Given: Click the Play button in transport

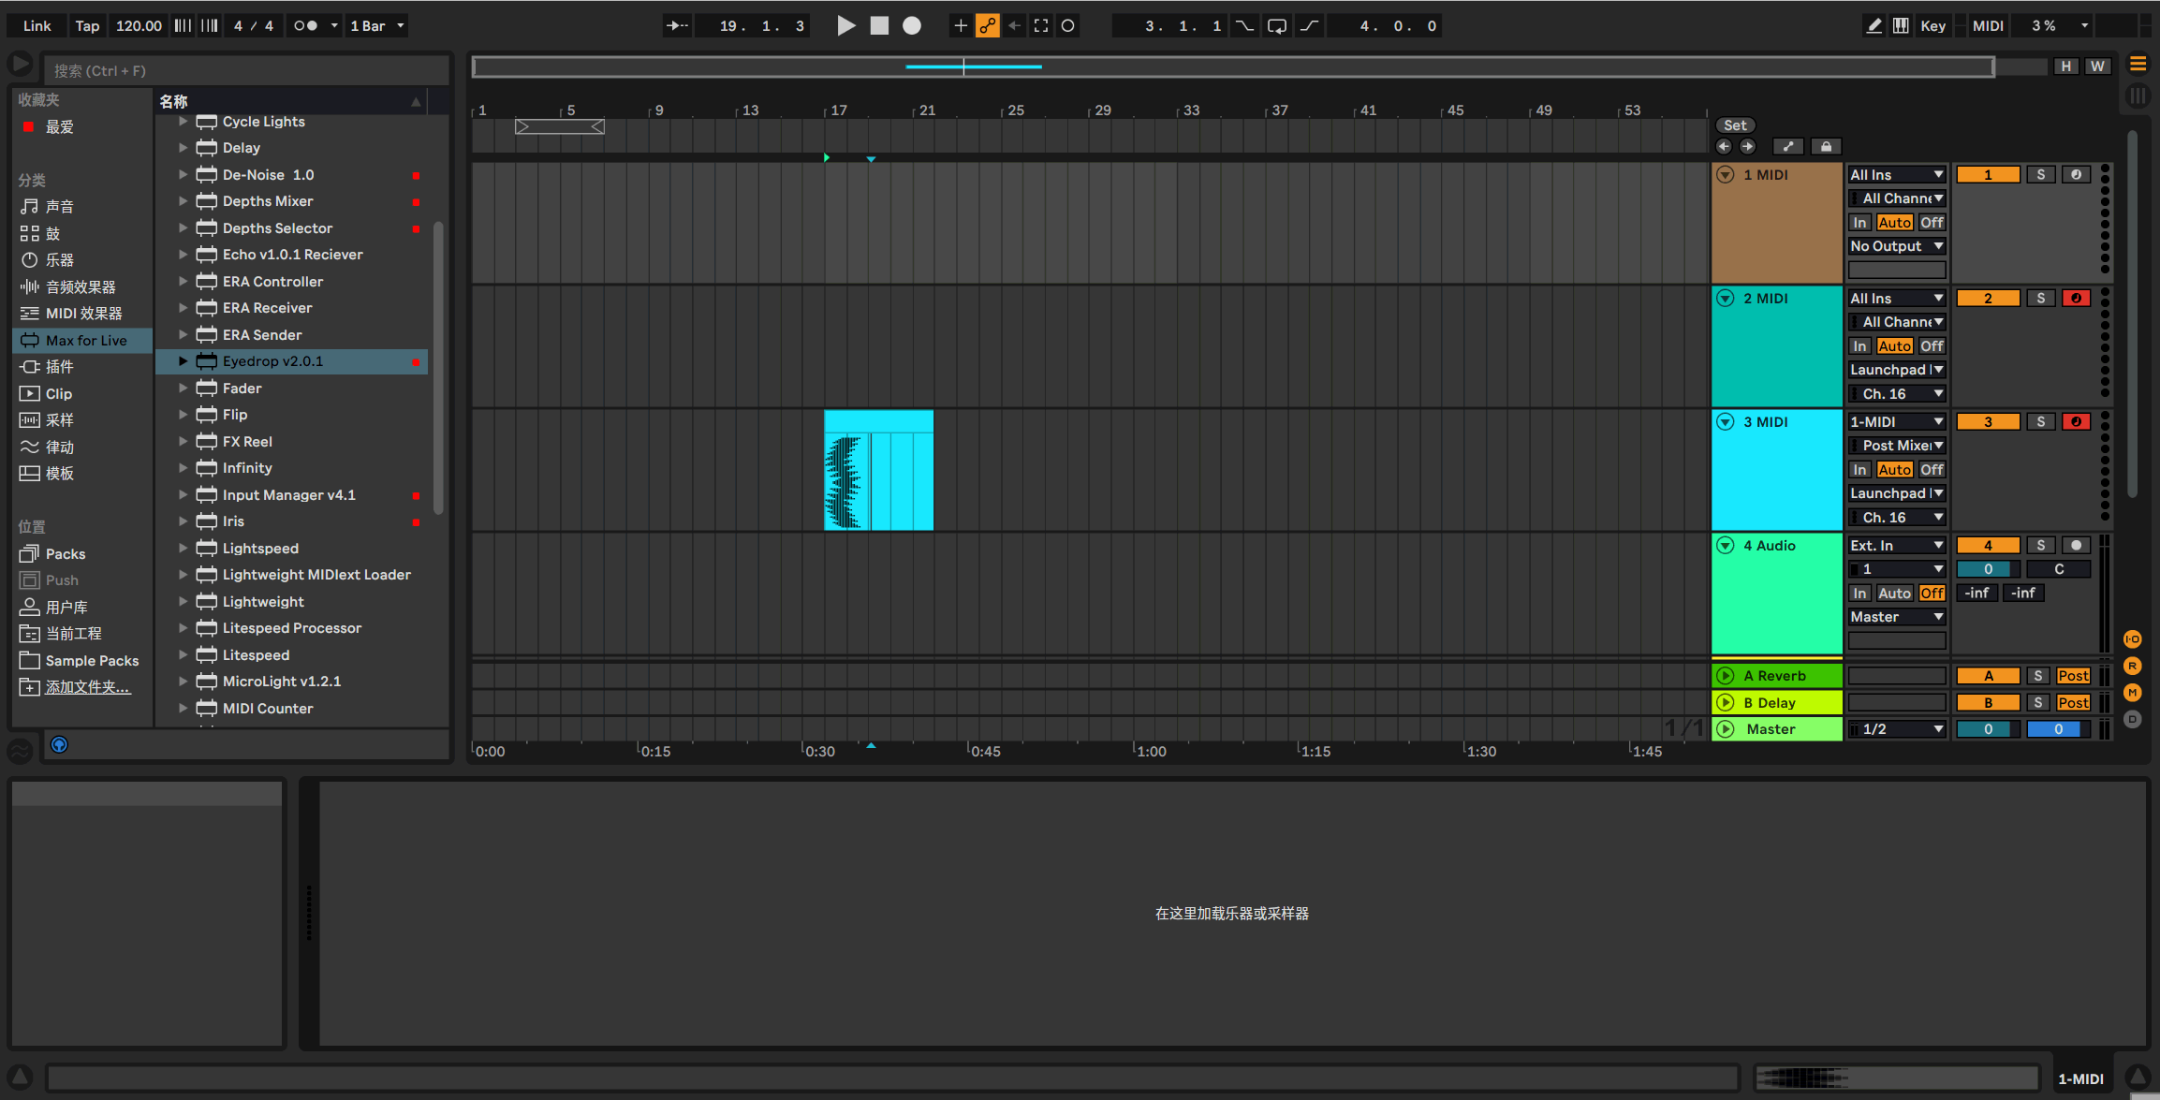Looking at the screenshot, I should click(845, 25).
